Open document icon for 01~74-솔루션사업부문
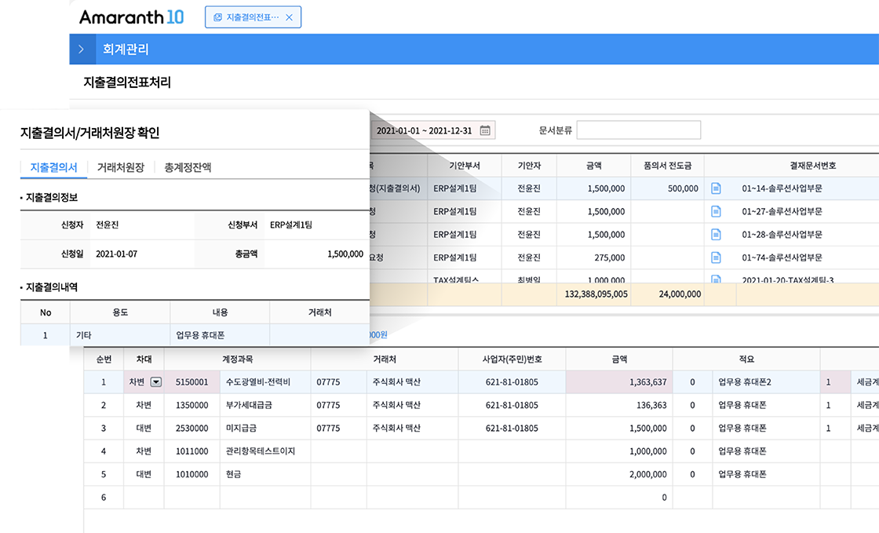The height and width of the screenshot is (533, 879). (x=716, y=257)
